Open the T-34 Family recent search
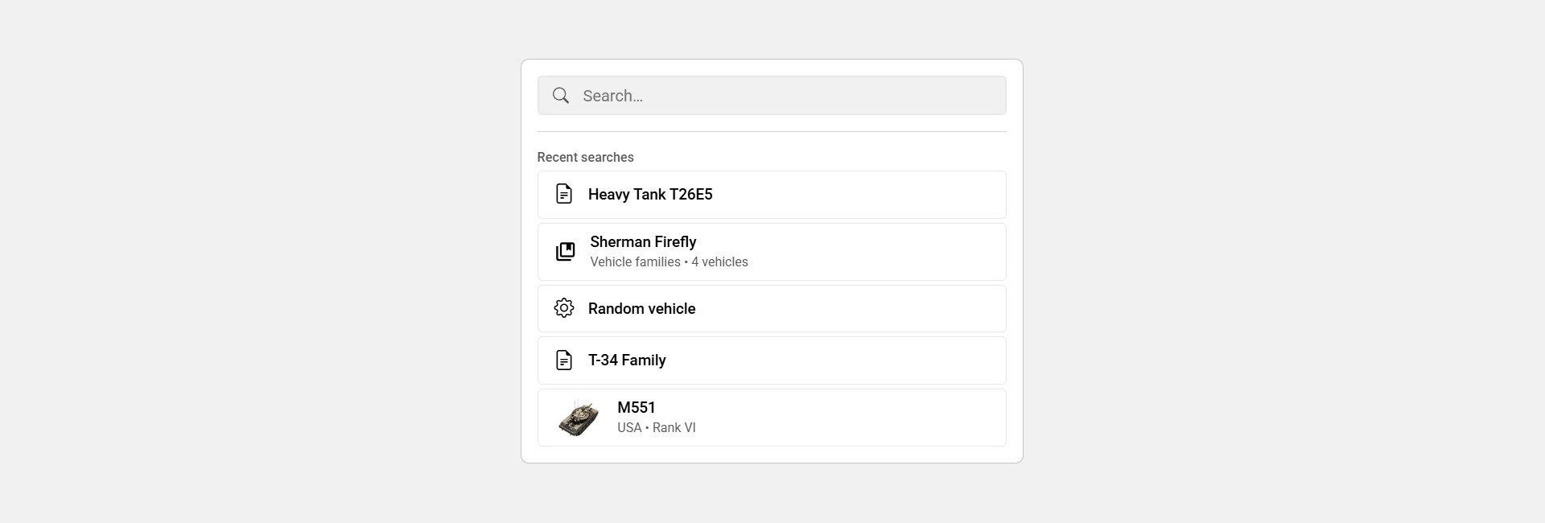The height and width of the screenshot is (523, 1545). click(627, 360)
